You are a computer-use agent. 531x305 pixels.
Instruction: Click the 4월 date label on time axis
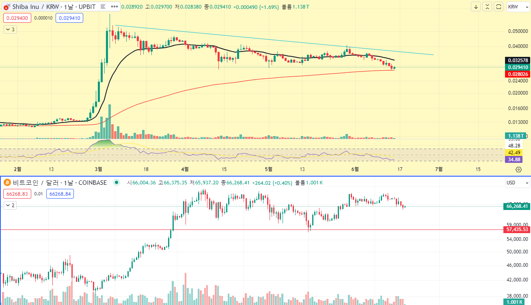(x=185, y=169)
